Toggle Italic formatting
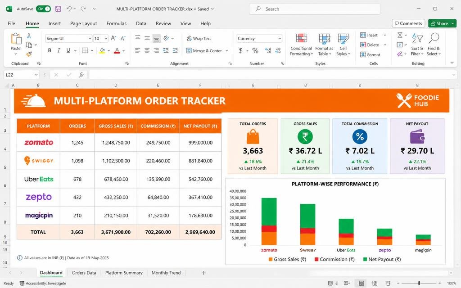Screen dimensions: 461x288 (59, 50)
